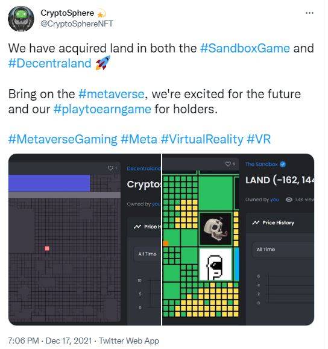Open the All Time dropdown in Decentraland panel
Viewport: 328px width, 349px height.
point(147,254)
